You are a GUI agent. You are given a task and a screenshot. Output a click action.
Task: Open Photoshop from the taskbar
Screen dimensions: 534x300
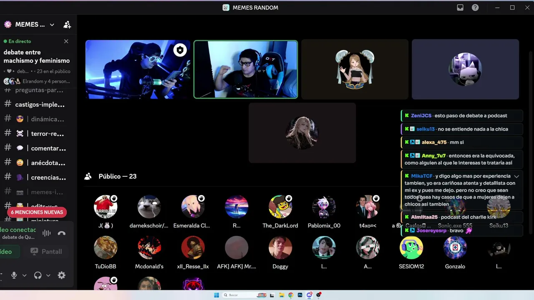point(300,295)
